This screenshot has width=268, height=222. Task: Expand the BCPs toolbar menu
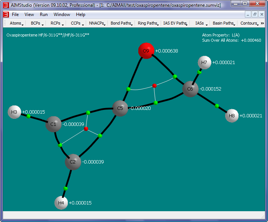(37, 23)
